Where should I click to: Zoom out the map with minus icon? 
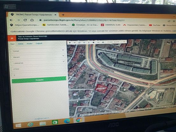(x=75, y=43)
